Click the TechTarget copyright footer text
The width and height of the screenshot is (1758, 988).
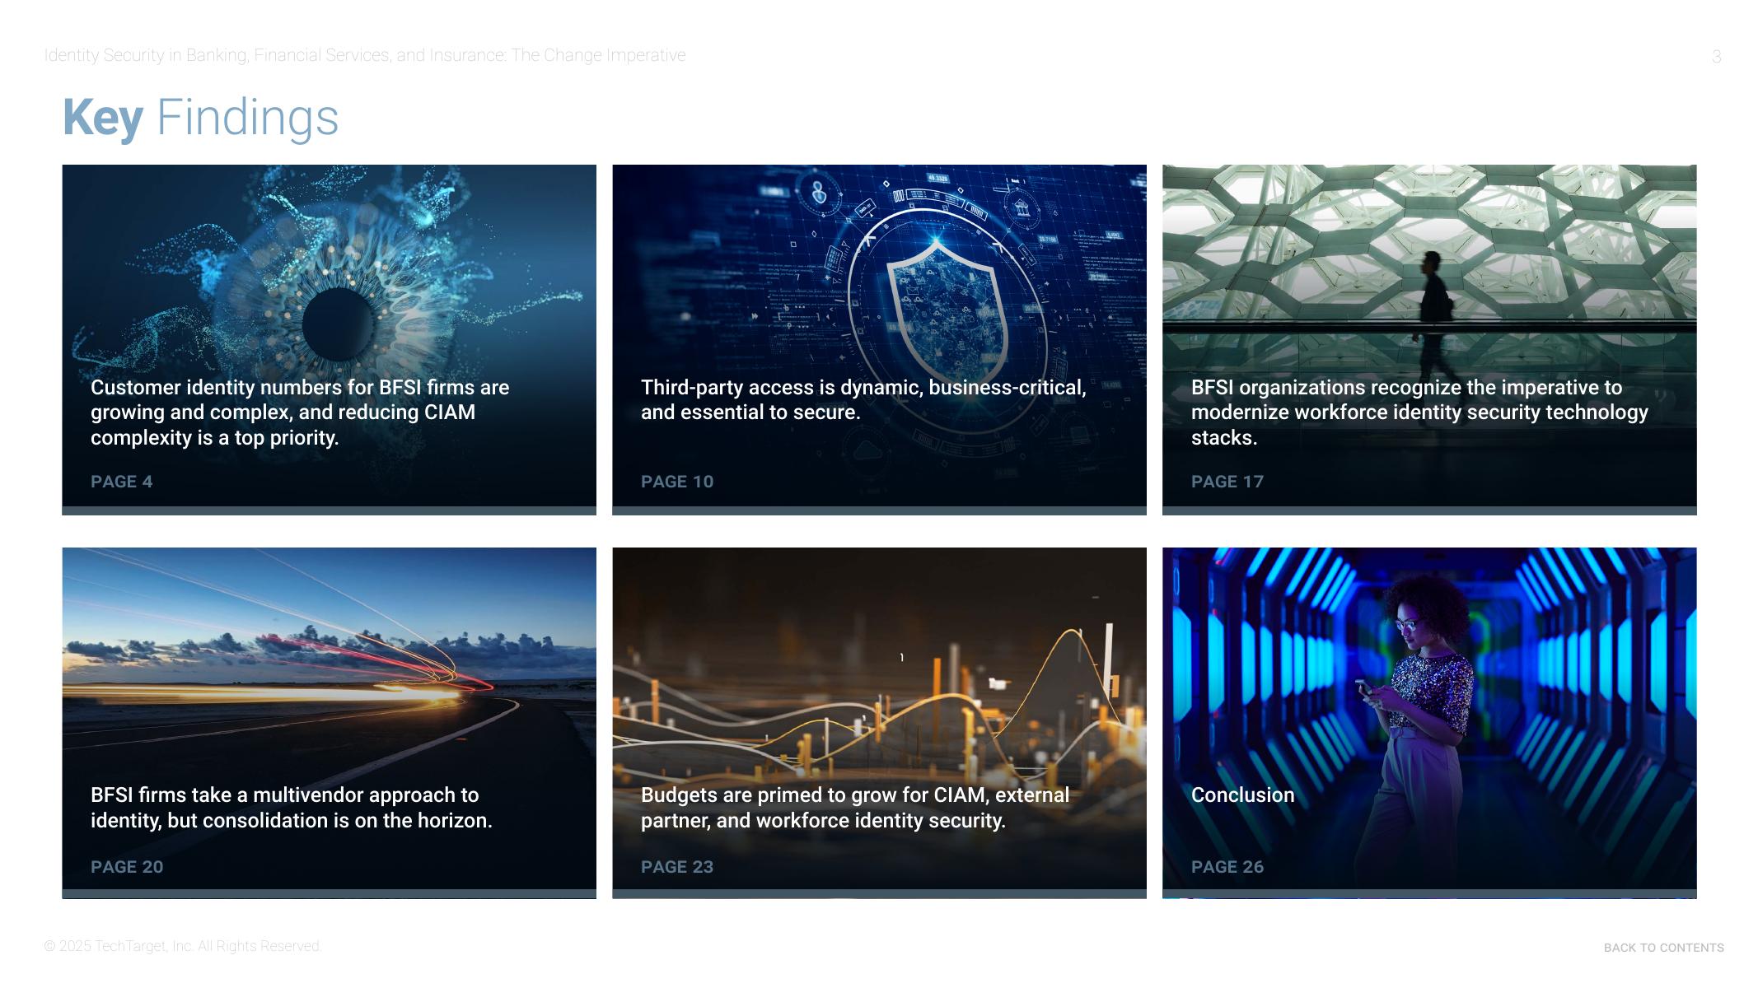(182, 946)
